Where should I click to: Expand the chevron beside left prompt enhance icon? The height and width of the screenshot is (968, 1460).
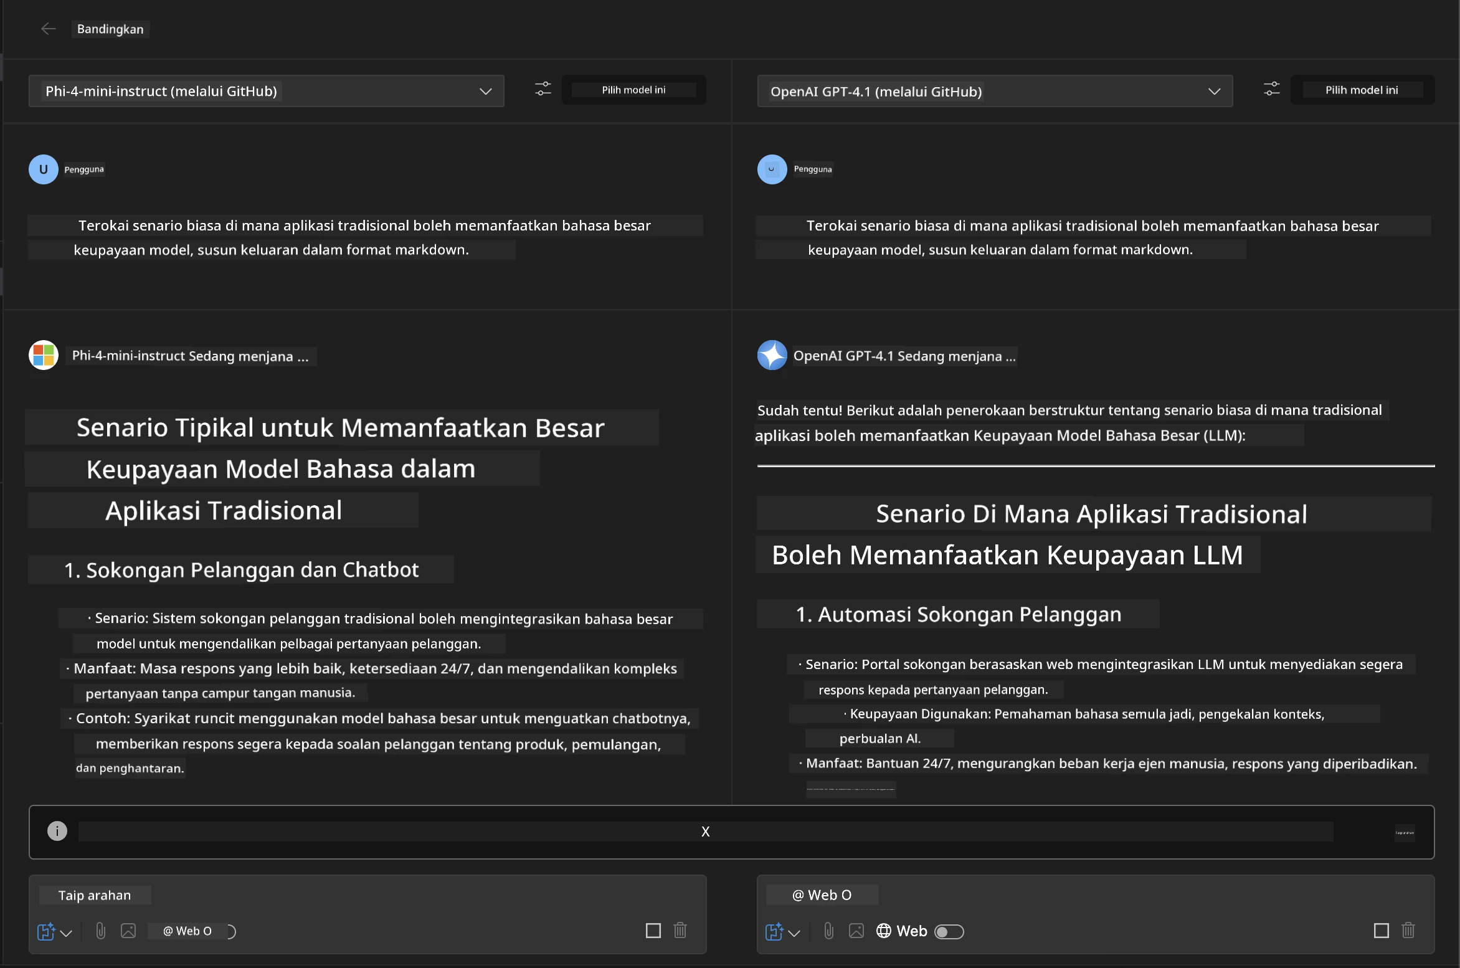[67, 932]
